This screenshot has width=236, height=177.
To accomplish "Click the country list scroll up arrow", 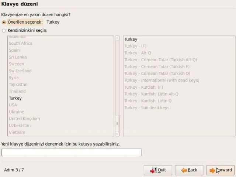I will tap(117, 38).
